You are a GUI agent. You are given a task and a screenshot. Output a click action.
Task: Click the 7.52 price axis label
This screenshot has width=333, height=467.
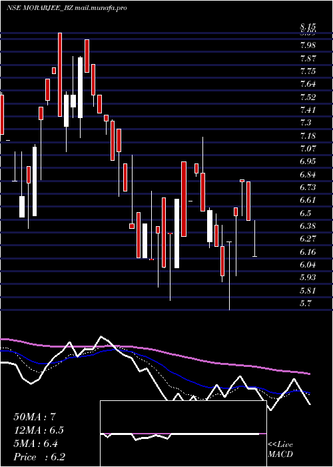(308, 97)
